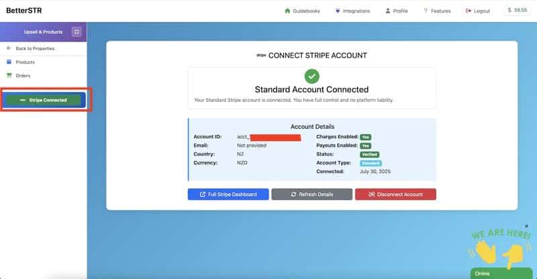Click the Upsell & Products sidebar header
This screenshot has width=537, height=279.
click(x=43, y=32)
